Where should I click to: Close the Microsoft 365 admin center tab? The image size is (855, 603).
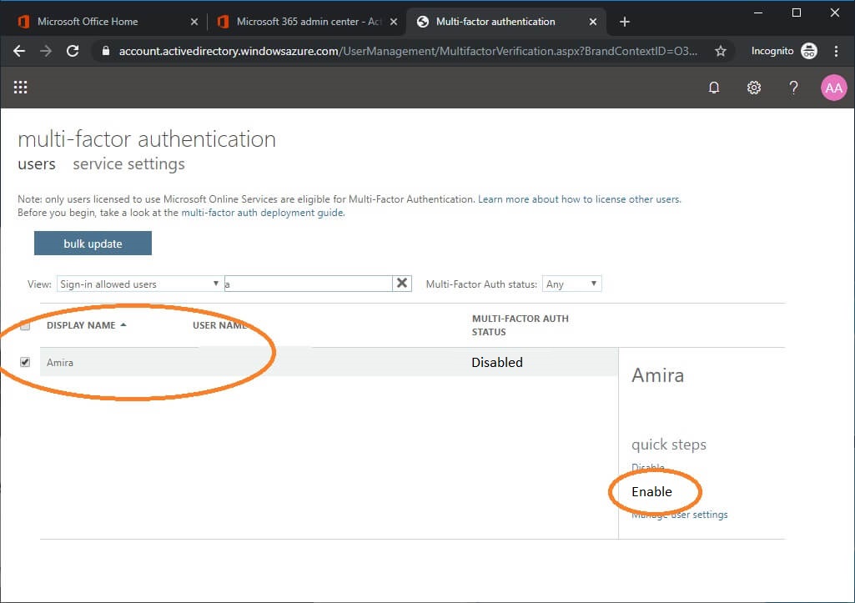tap(394, 22)
